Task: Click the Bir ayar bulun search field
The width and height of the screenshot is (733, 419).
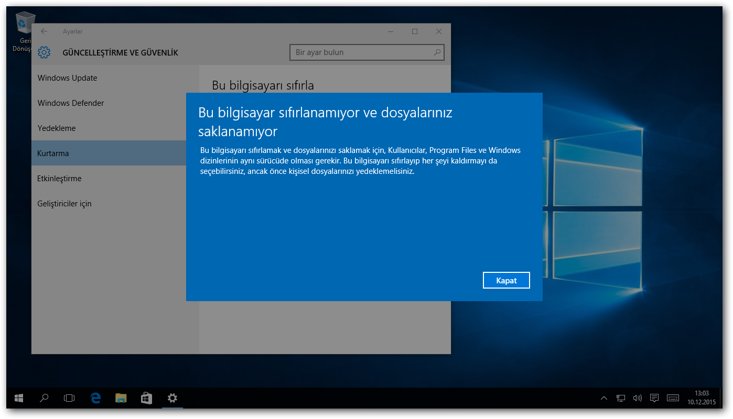Action: (366, 52)
